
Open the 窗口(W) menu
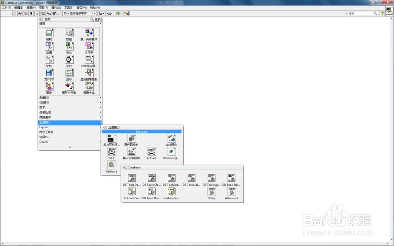coord(82,7)
